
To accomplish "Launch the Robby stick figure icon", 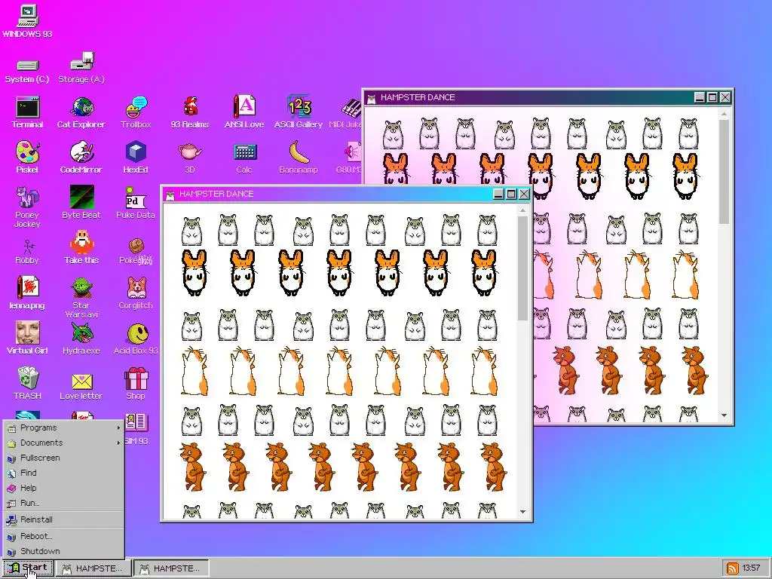I will pyautogui.click(x=27, y=252).
